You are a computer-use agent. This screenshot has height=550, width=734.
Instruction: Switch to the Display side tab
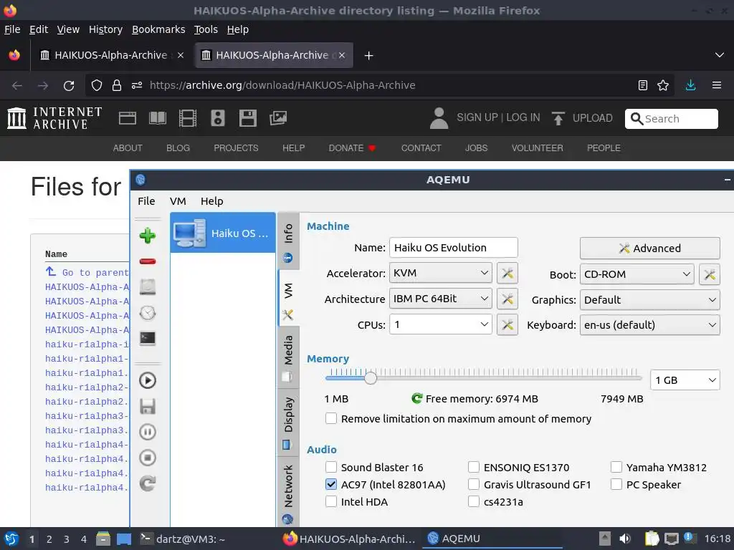288,422
